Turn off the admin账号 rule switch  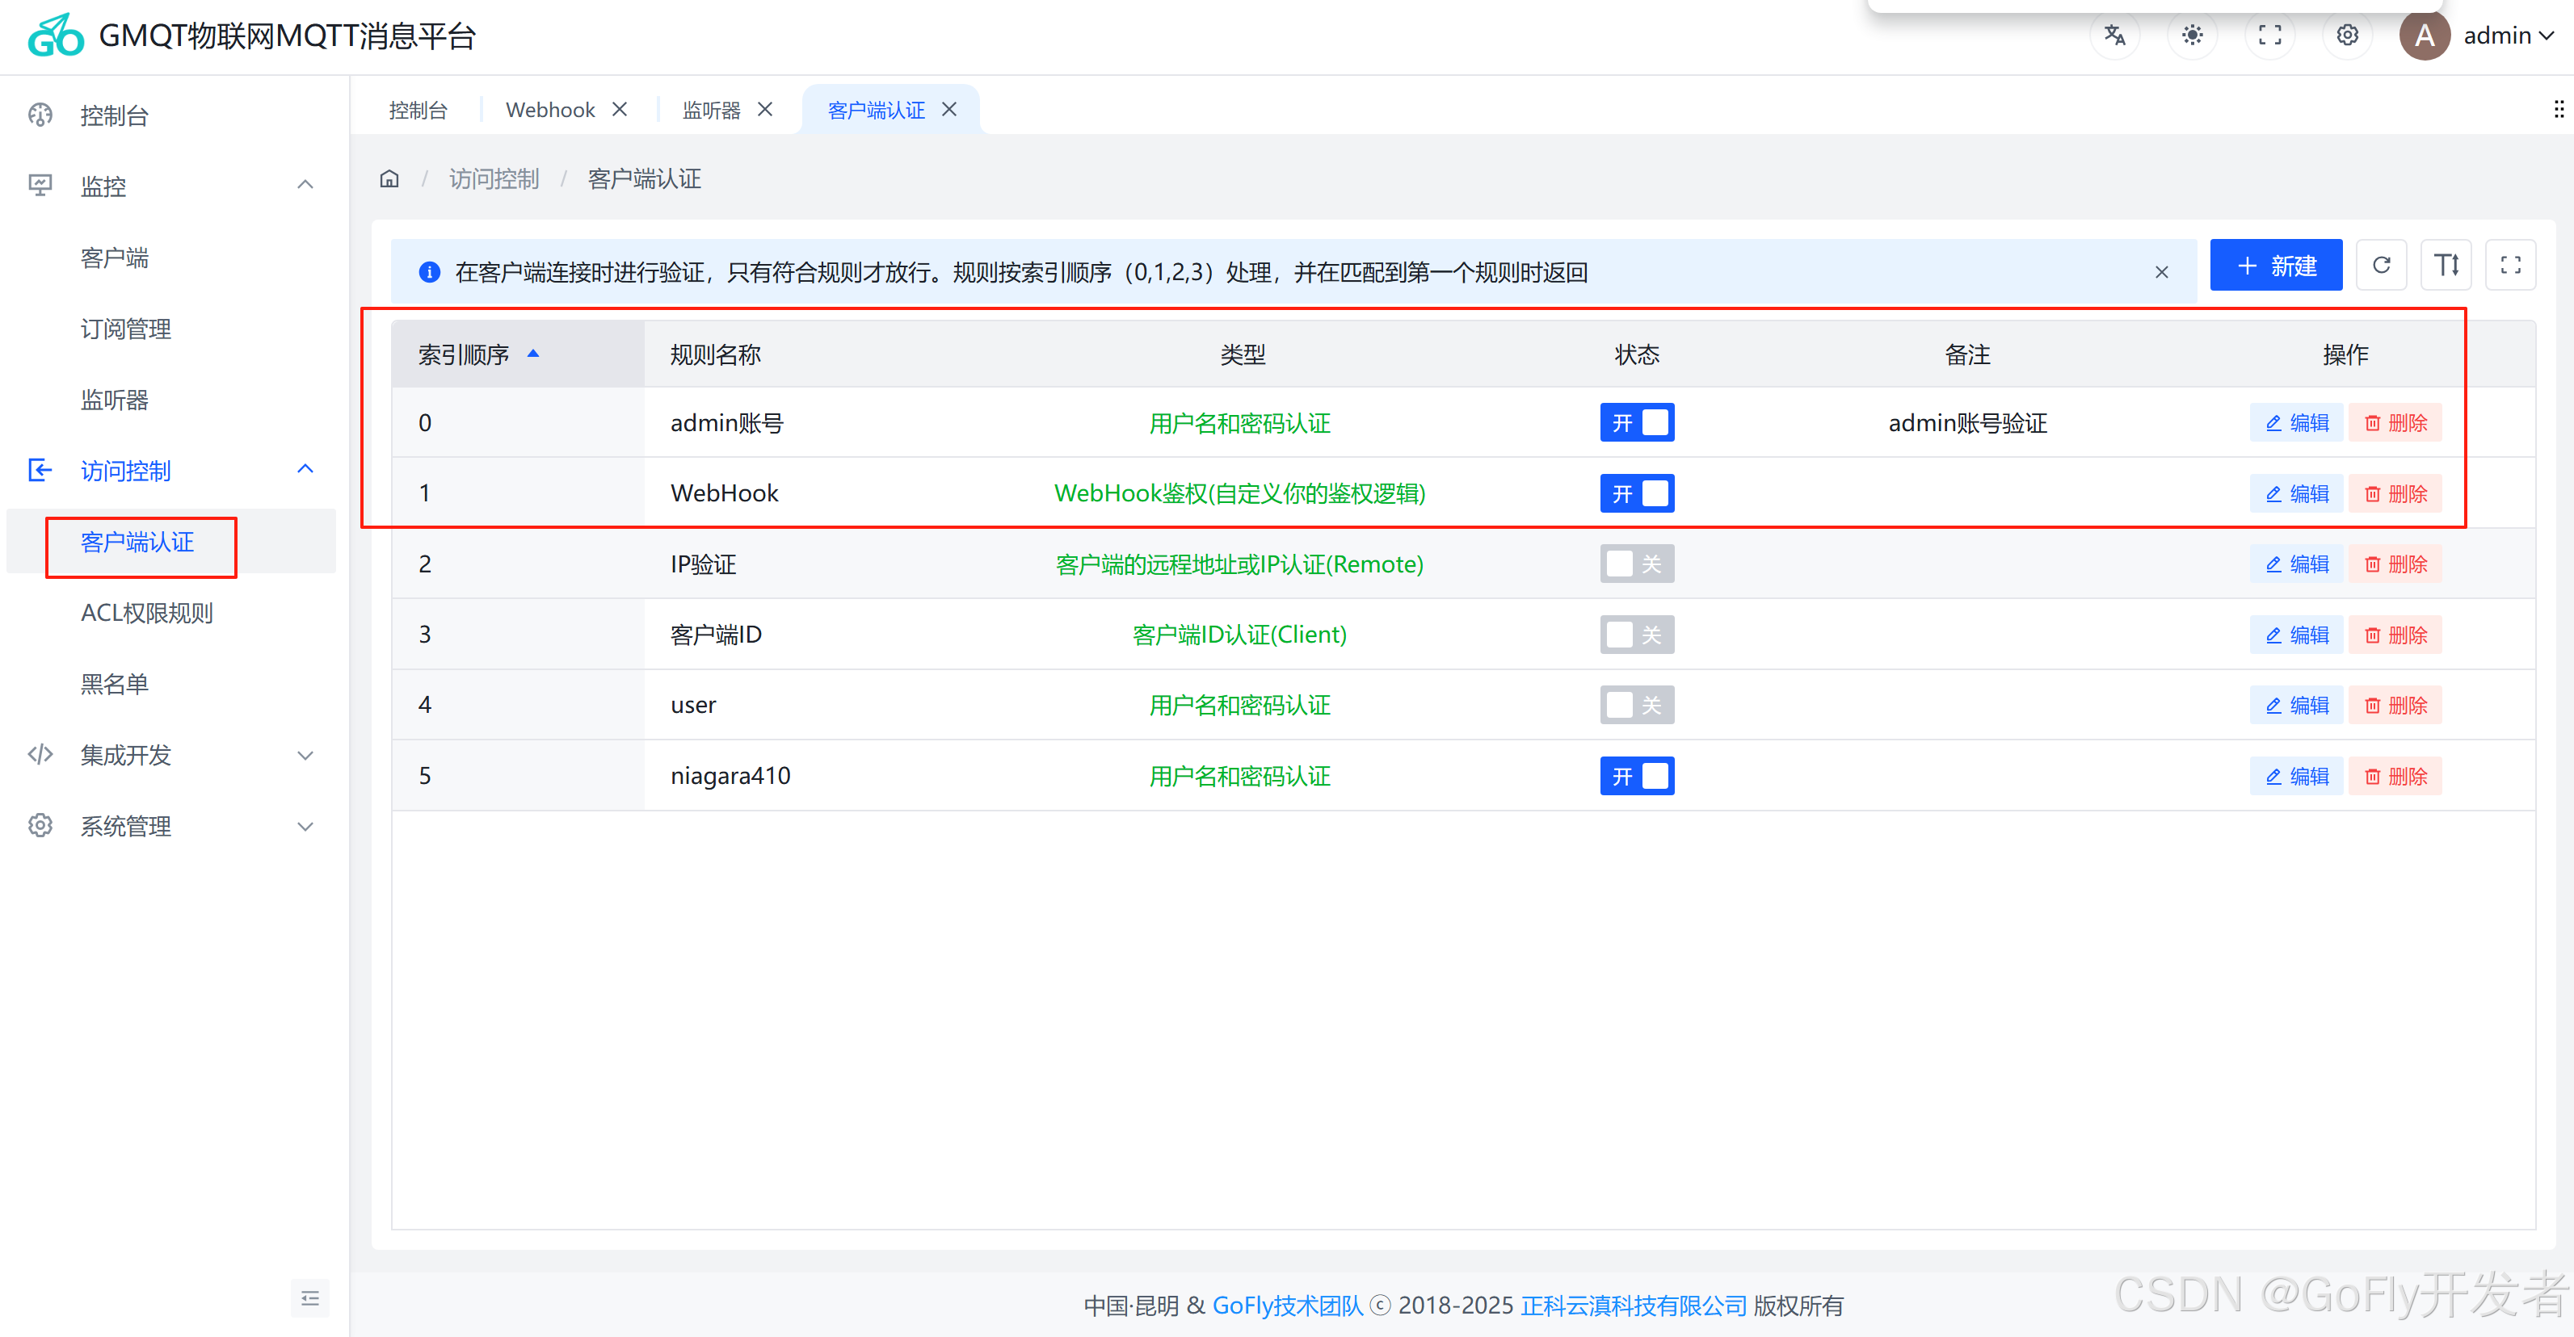1636,422
